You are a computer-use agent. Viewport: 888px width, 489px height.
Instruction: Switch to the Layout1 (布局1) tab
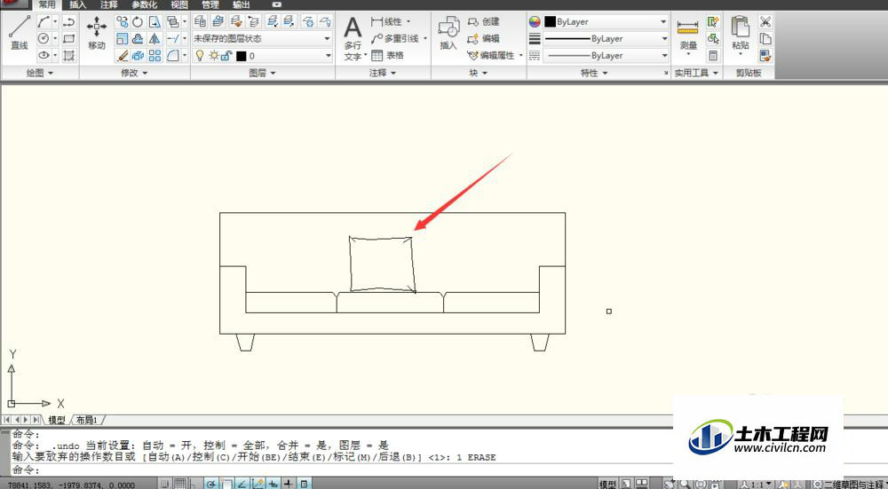click(87, 420)
